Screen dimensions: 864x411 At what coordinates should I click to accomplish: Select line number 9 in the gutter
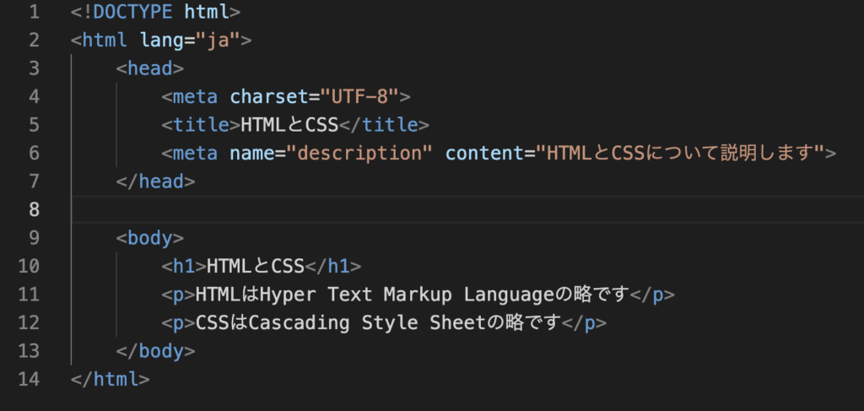pyautogui.click(x=33, y=237)
